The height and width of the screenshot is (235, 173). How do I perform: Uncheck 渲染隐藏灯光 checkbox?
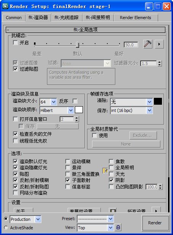(15, 168)
